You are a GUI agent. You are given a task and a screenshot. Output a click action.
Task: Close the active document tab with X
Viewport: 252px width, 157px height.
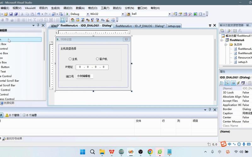point(215,25)
